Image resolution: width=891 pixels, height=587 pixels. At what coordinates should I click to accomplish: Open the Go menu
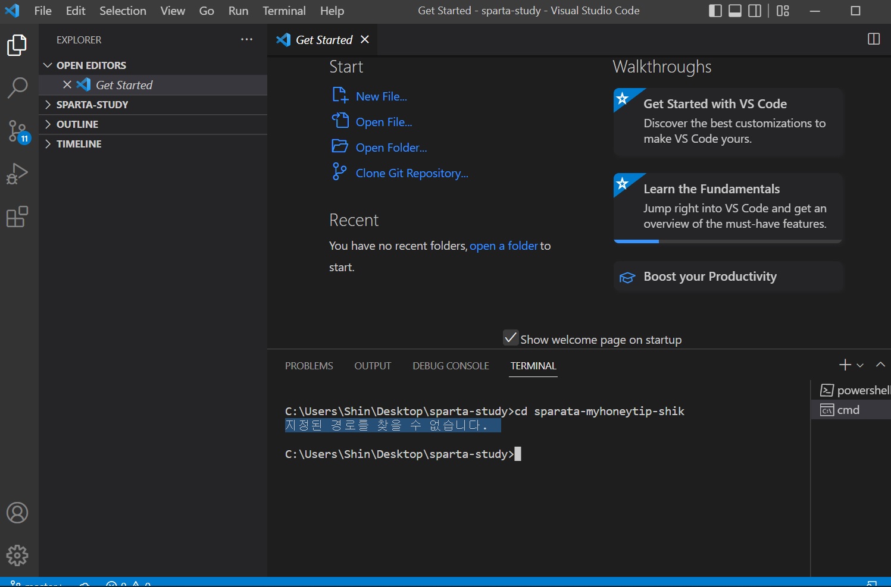pyautogui.click(x=207, y=11)
